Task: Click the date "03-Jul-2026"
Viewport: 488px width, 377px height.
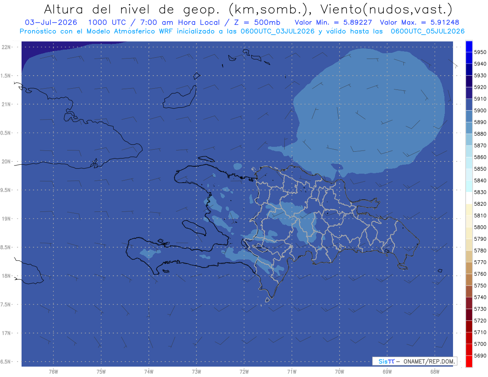Action: 51,22
